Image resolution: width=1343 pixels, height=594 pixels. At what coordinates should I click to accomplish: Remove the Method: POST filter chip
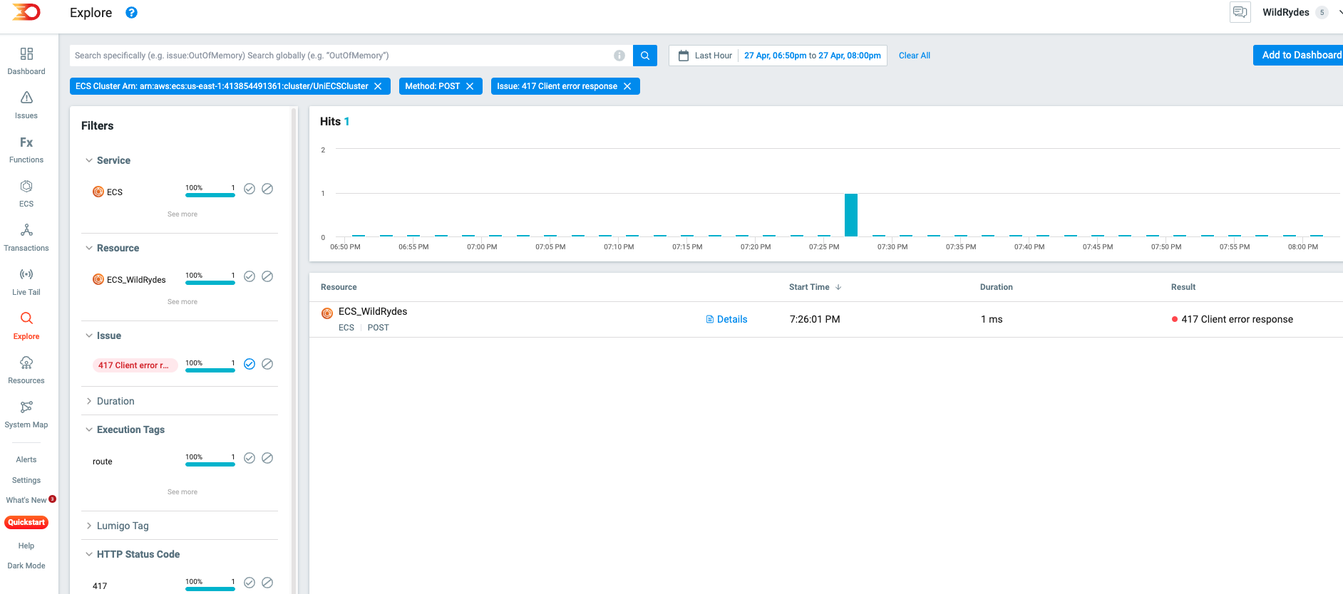click(470, 86)
